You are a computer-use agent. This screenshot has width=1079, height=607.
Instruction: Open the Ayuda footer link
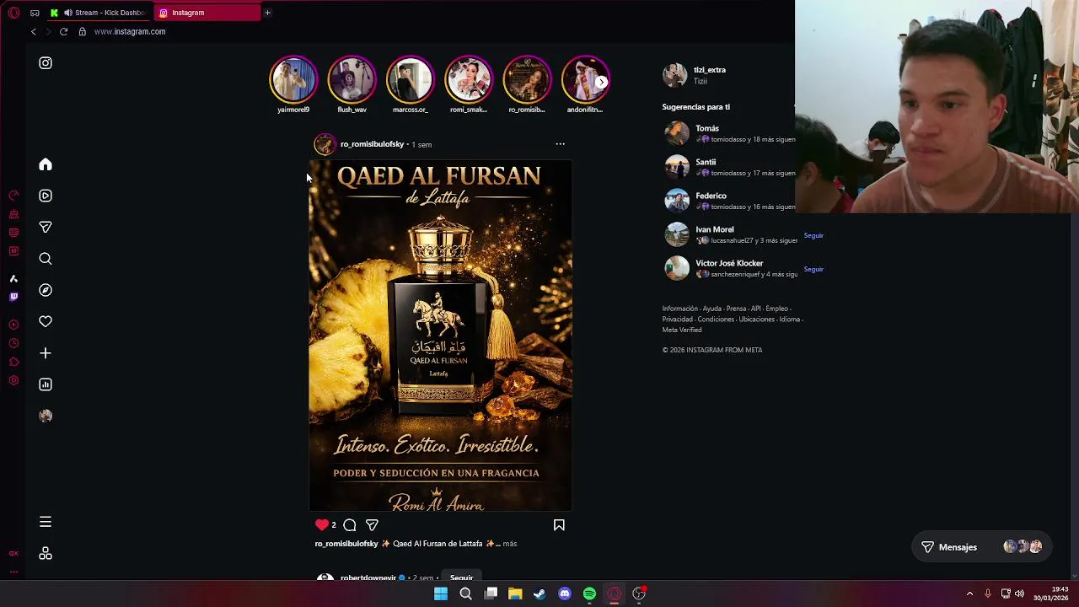click(x=712, y=309)
